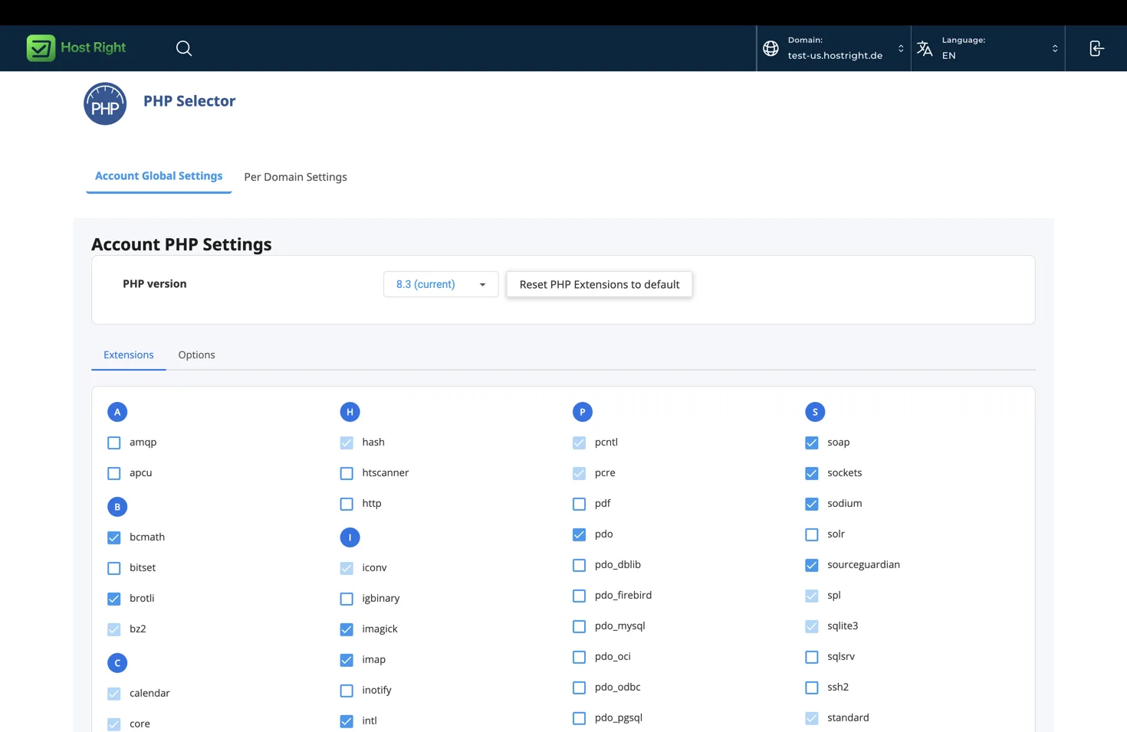The width and height of the screenshot is (1127, 732).
Task: Open the PHP version 8.3 dropdown
Action: 441,284
